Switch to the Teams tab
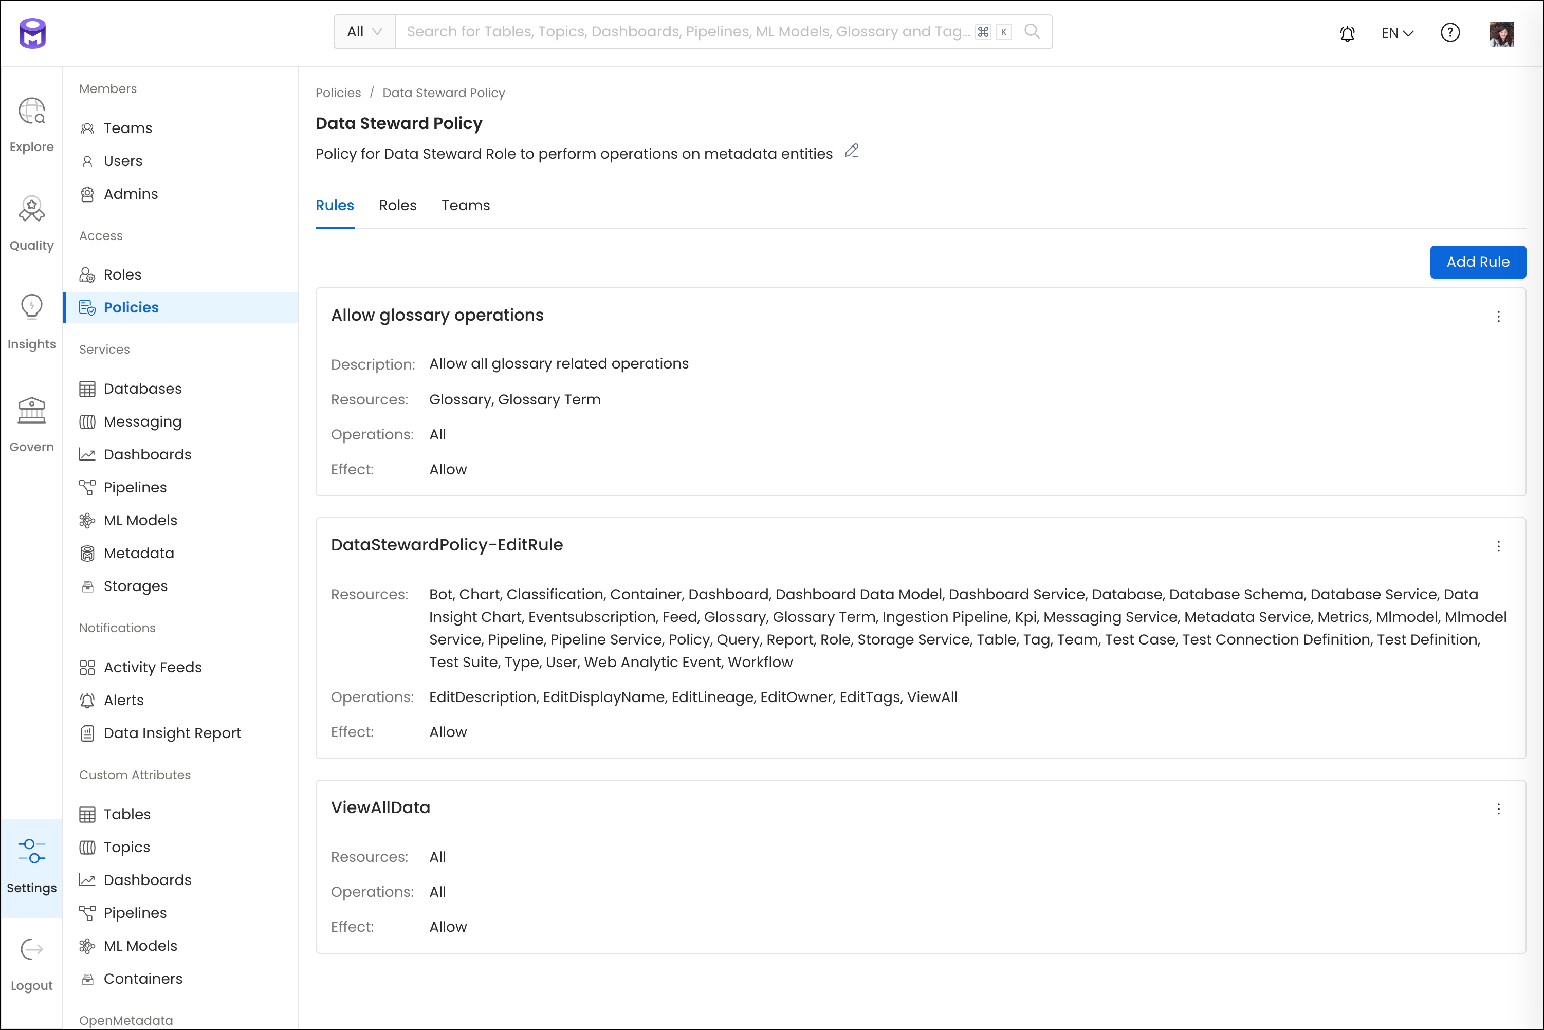 pos(466,206)
